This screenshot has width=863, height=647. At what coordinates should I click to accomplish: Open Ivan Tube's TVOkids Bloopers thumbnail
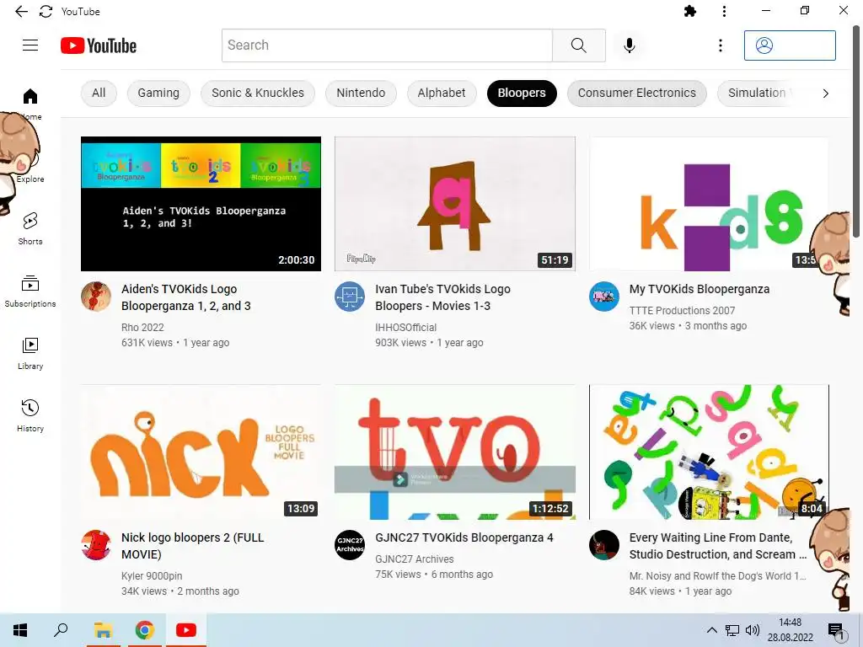click(x=454, y=204)
